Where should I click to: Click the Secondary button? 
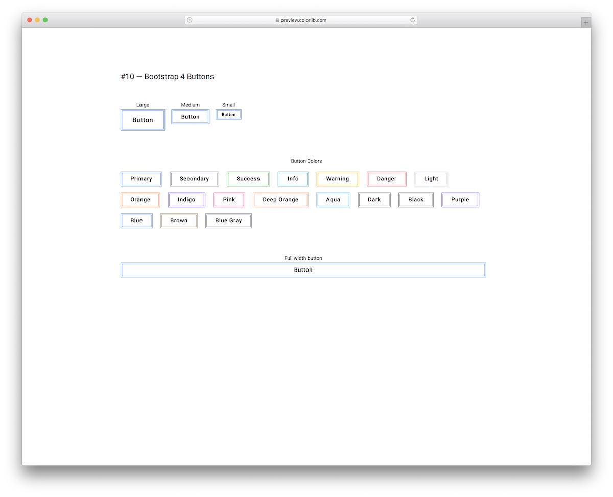194,178
